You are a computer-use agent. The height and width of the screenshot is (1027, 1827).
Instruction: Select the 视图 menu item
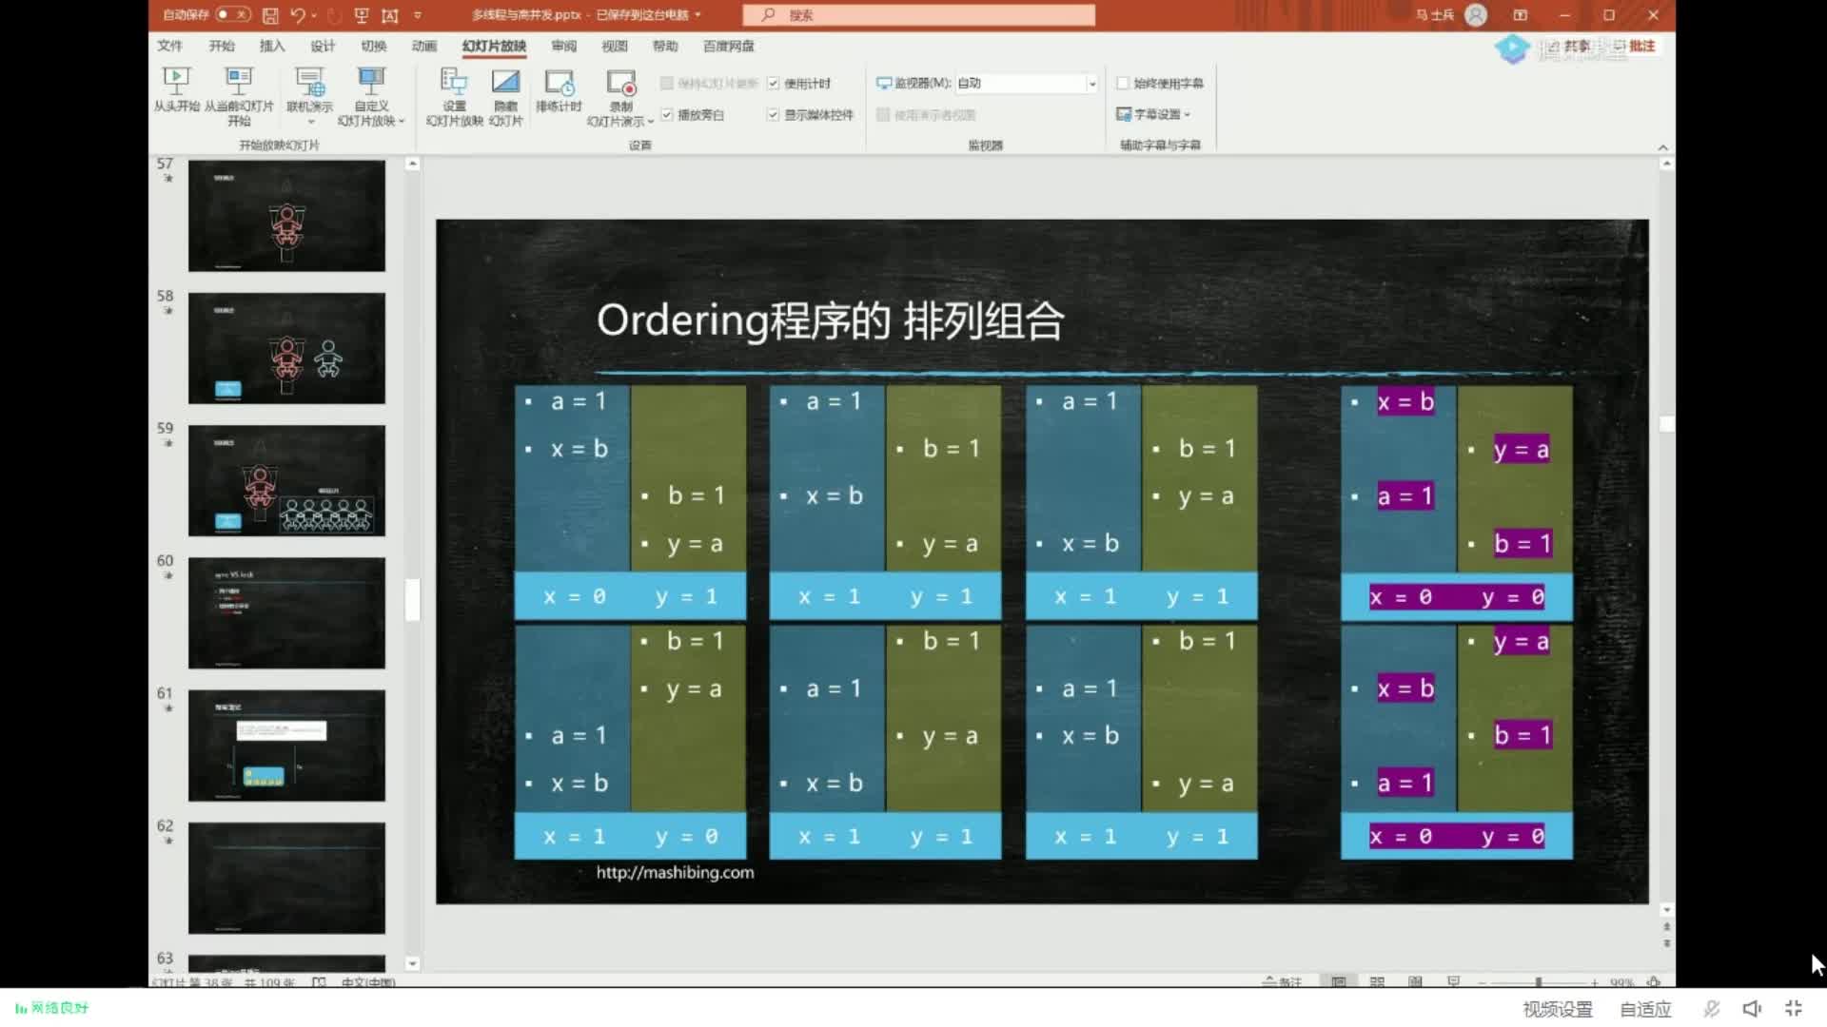(614, 47)
